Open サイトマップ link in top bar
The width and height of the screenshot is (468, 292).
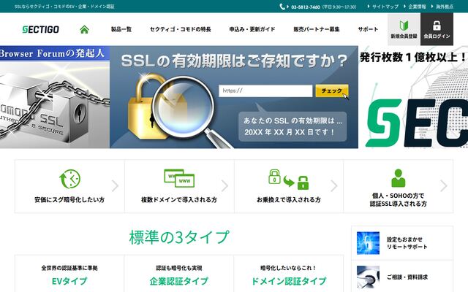385,7
